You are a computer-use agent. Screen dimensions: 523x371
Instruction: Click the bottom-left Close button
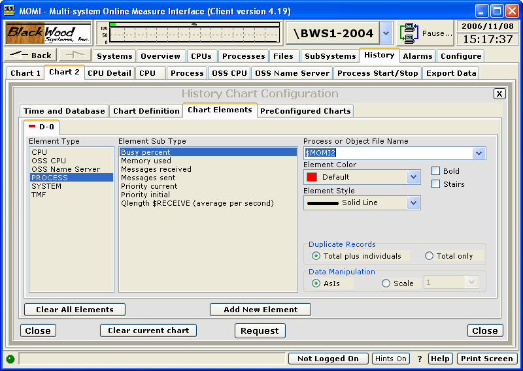(x=38, y=331)
